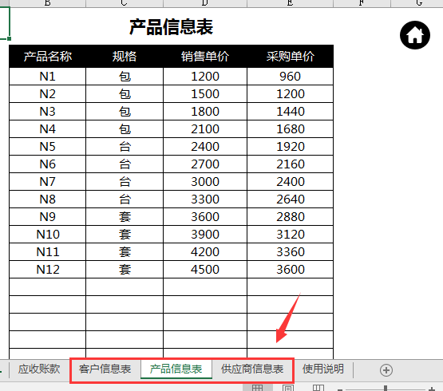The image size is (443, 391).
Task: Select the N3 product name cell
Action: pyautogui.click(x=47, y=111)
